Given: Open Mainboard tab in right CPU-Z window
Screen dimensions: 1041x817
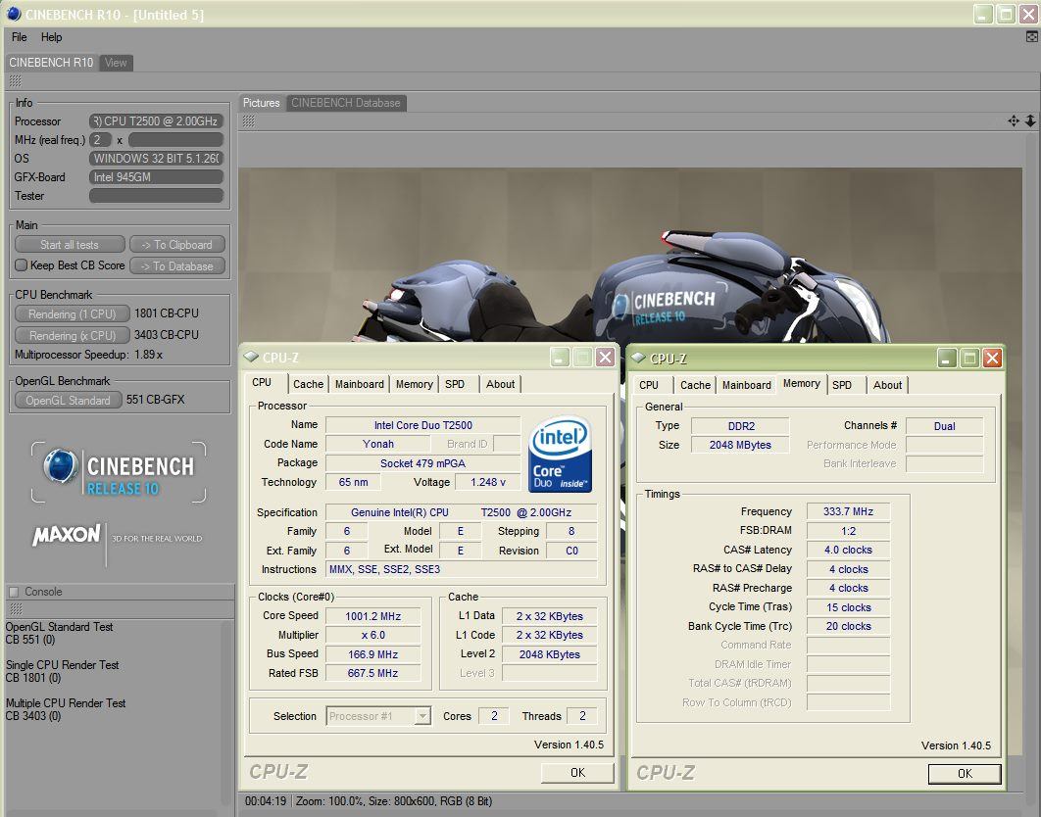Looking at the screenshot, I should point(746,385).
